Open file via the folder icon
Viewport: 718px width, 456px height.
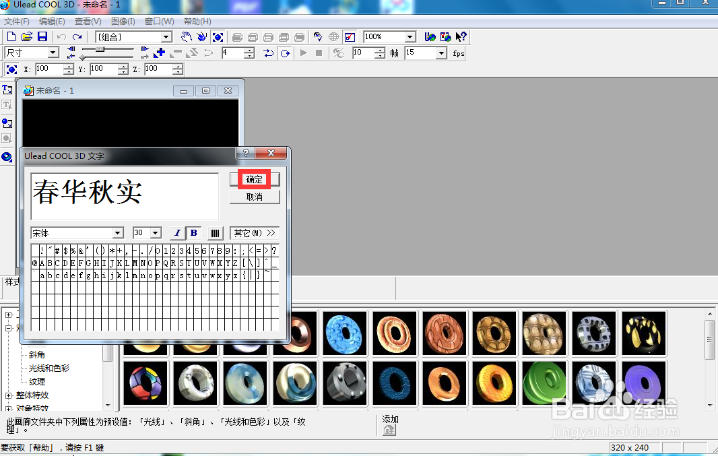pos(27,36)
